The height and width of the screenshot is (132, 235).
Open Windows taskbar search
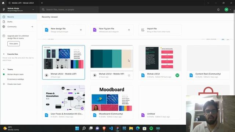(x=84, y=128)
